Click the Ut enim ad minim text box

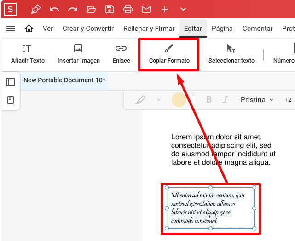210,208
